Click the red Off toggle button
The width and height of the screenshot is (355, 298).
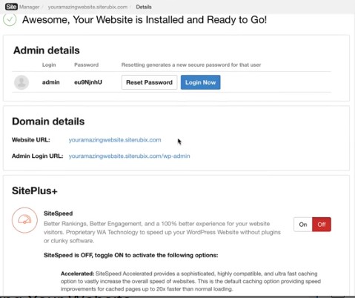[x=322, y=225]
